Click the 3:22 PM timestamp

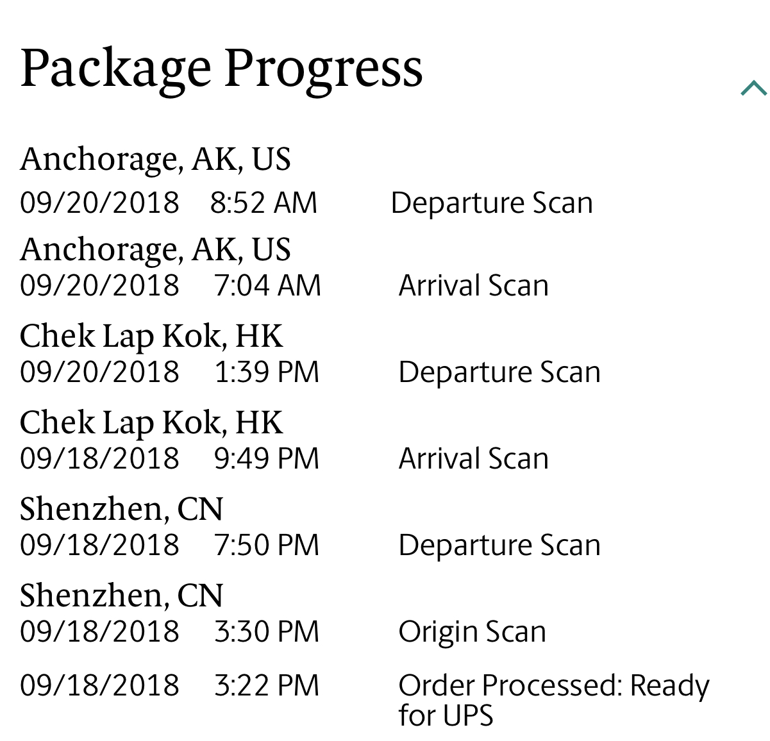(267, 685)
